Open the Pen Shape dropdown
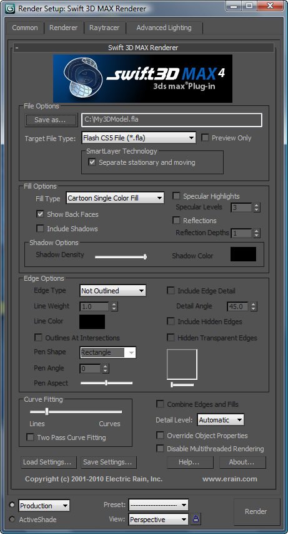 point(108,352)
